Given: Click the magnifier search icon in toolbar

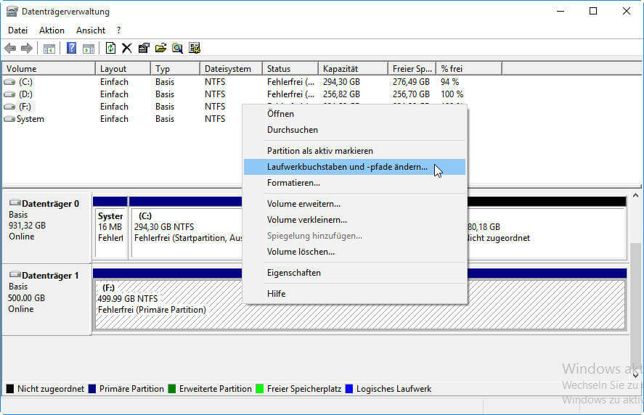Looking at the screenshot, I should click(177, 49).
